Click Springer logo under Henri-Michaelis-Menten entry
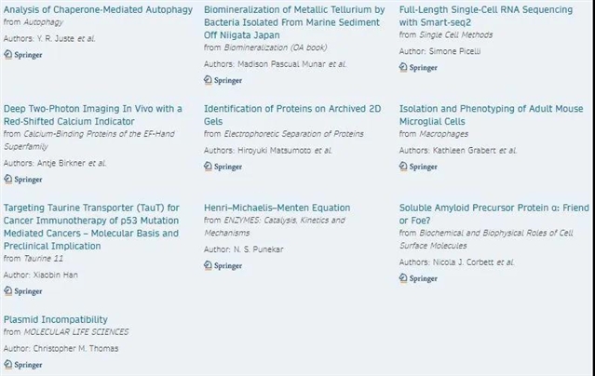Screen dimensions: 595x376 [x=223, y=265]
